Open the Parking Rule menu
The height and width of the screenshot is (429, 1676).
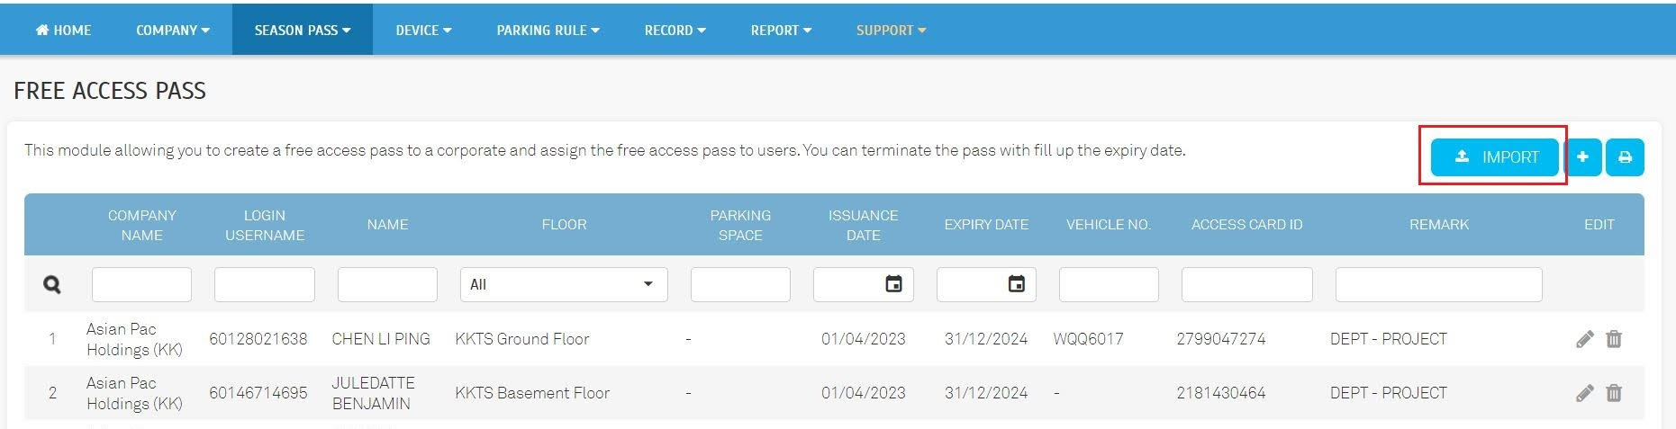(548, 30)
